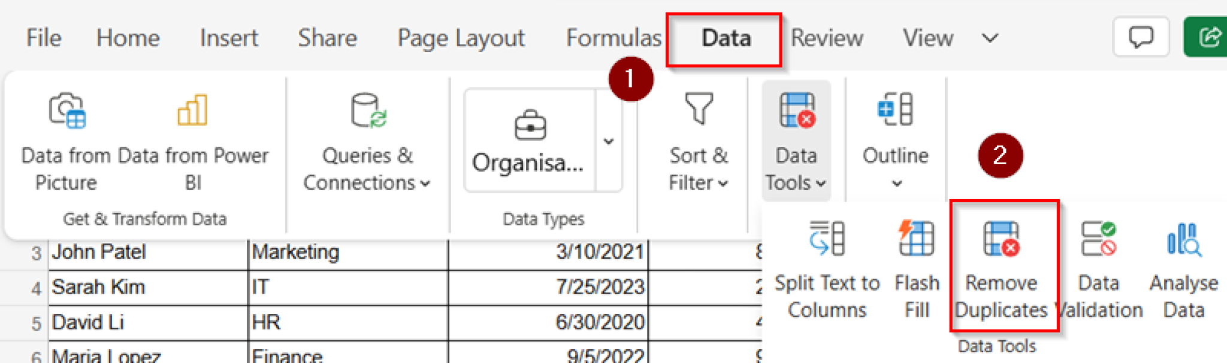
Task: Select the Organisation data type
Action: click(529, 141)
